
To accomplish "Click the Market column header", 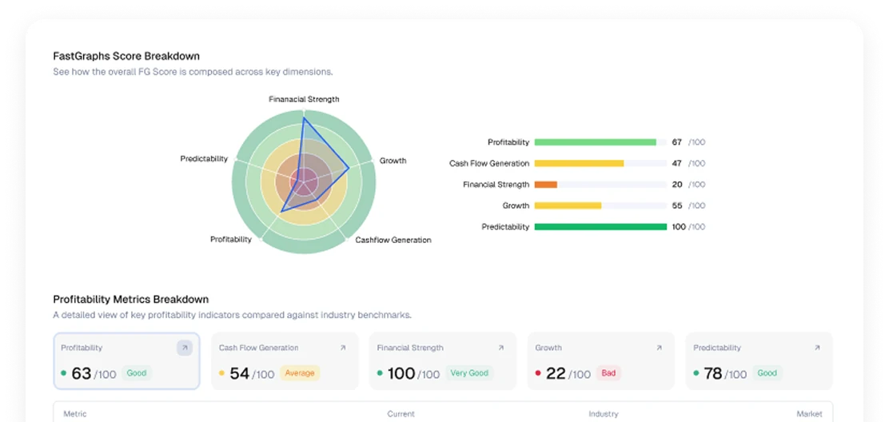I will click(809, 414).
